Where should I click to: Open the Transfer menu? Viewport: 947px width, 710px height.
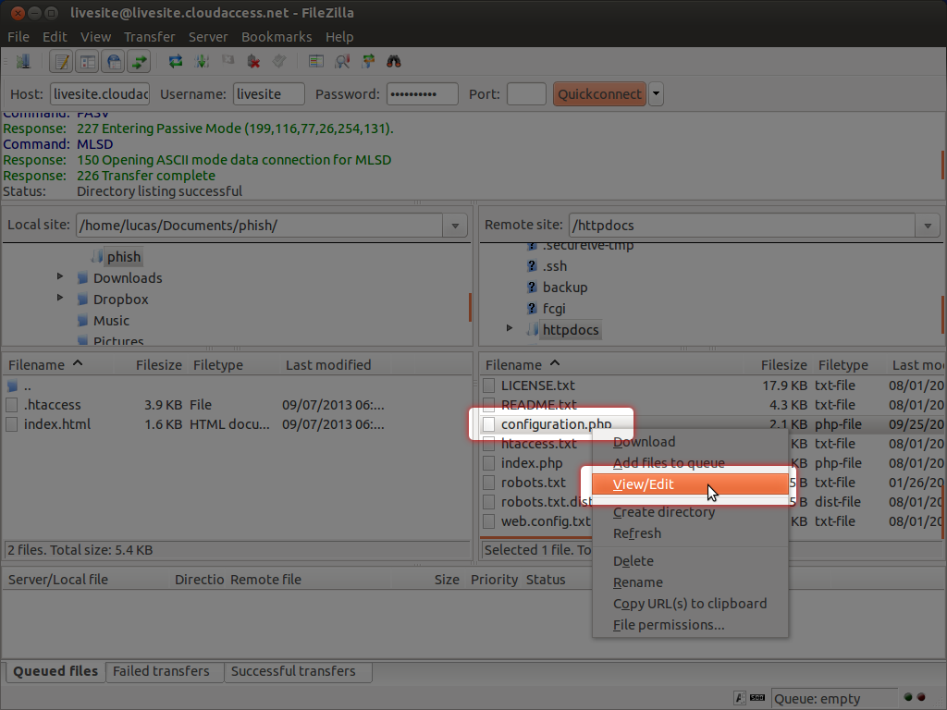[149, 37]
